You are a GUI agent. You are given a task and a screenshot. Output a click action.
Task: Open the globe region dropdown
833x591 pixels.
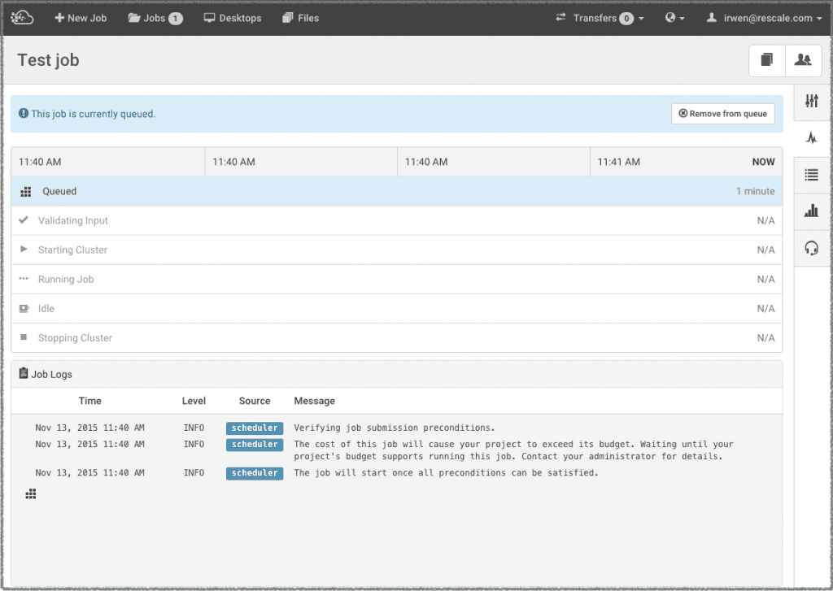(674, 18)
